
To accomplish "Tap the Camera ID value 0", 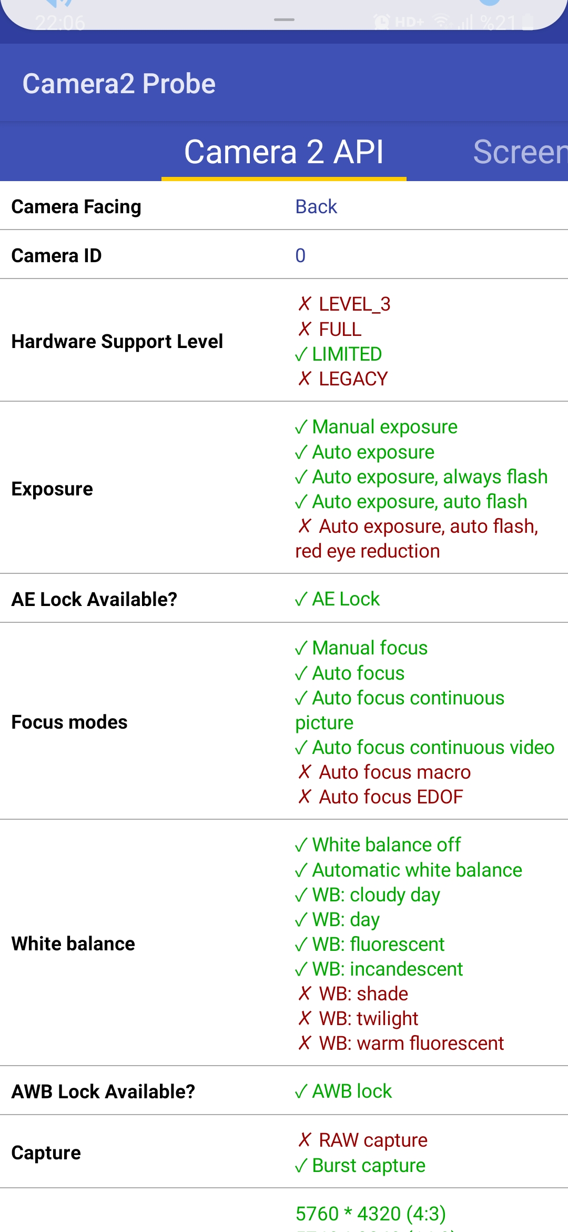I will (x=300, y=255).
